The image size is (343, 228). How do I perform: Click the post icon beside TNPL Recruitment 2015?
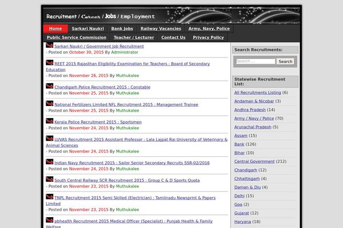pyautogui.click(x=49, y=197)
